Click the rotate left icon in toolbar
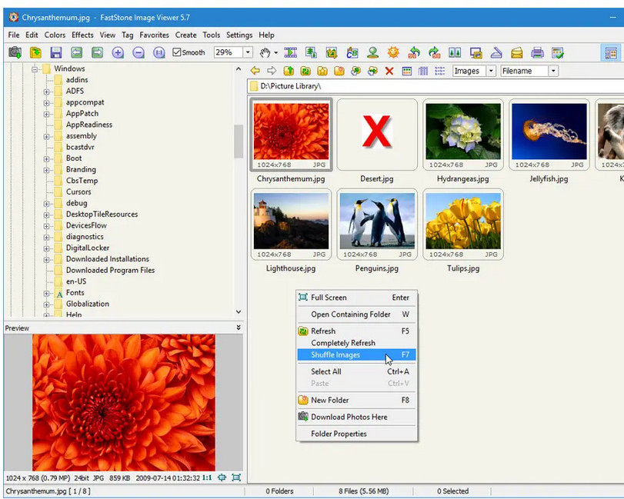 click(414, 53)
